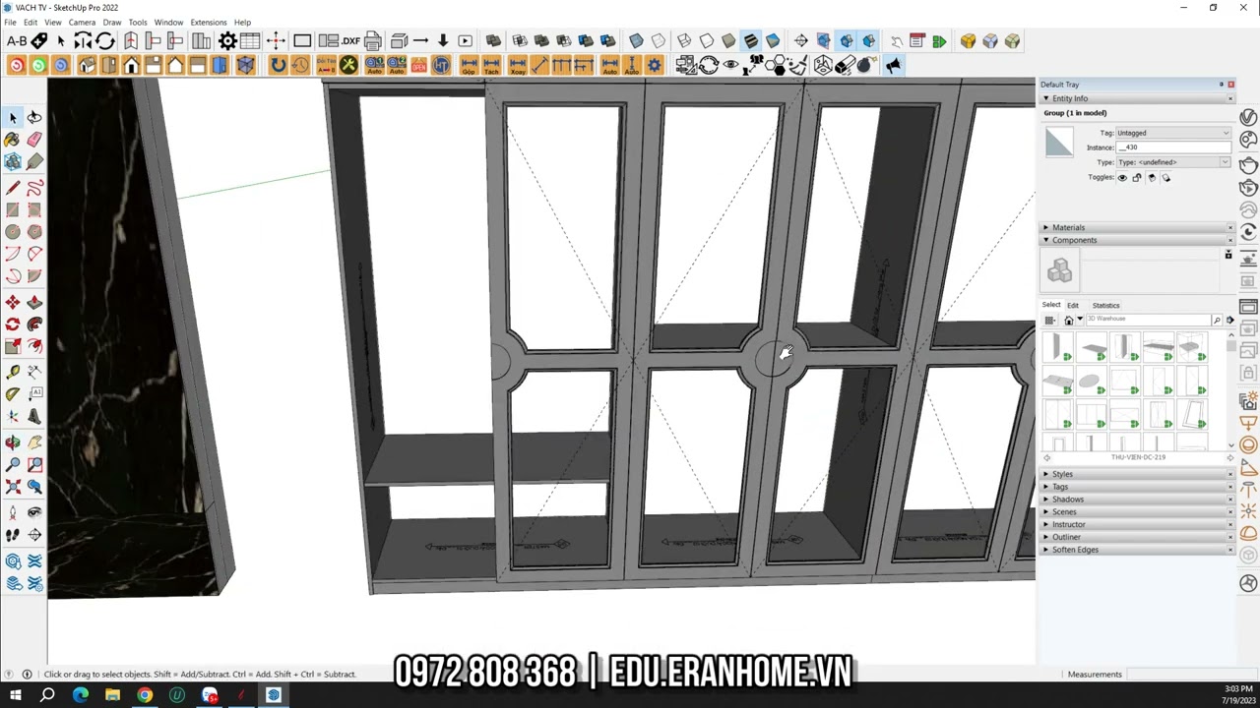Open the Type undefined dropdown
The width and height of the screenshot is (1260, 708).
pos(1172,162)
